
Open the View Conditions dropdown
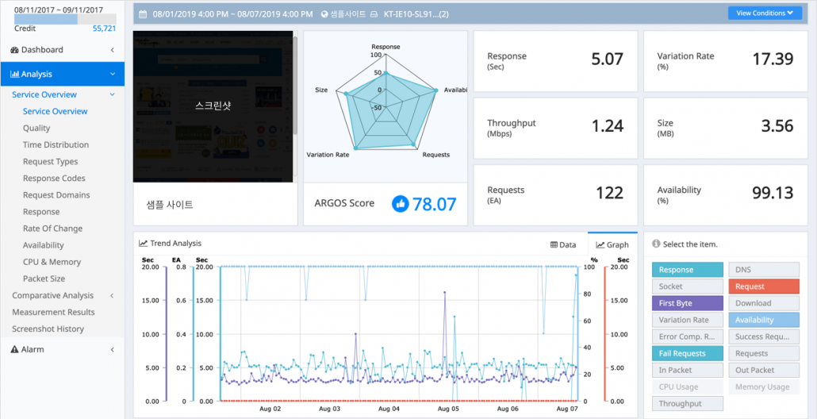coord(764,13)
